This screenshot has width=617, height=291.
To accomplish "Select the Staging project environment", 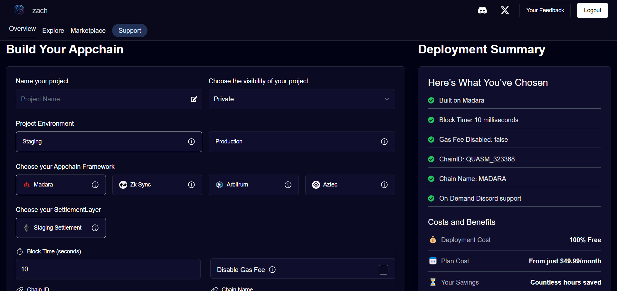I will point(109,142).
